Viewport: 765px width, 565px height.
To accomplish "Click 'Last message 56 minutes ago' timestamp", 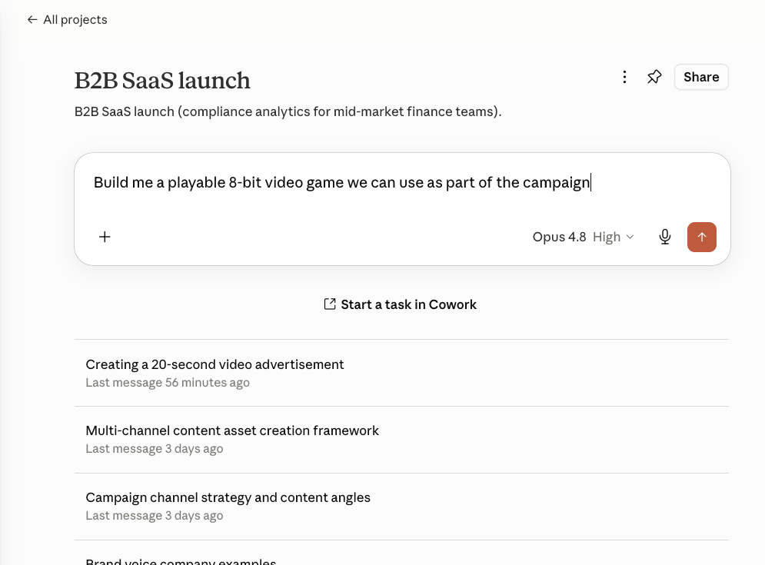I will pos(168,383).
